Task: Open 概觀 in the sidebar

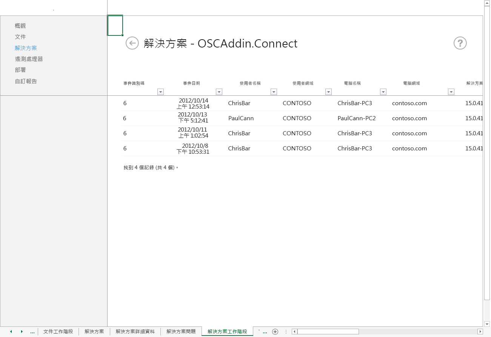Action: (x=20, y=26)
